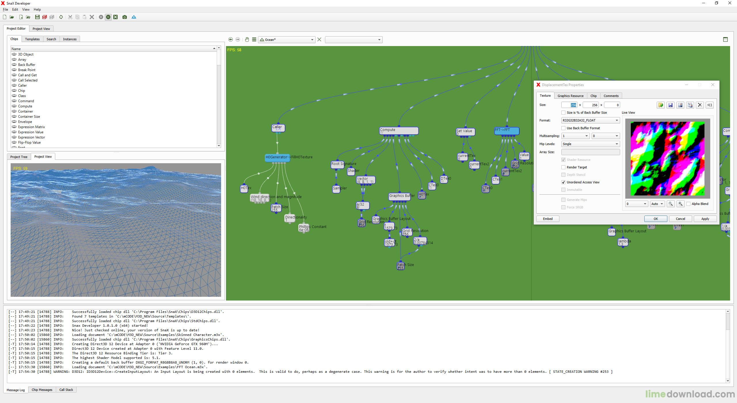Open the View menu
The height and width of the screenshot is (403, 737).
(26, 9)
